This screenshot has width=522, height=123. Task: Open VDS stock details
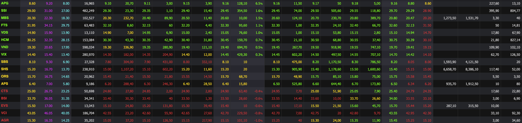pyautogui.click(x=5, y=33)
